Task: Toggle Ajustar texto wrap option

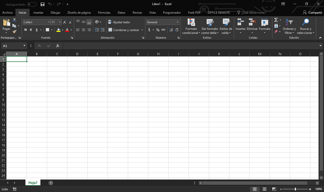Action: [x=119, y=22]
